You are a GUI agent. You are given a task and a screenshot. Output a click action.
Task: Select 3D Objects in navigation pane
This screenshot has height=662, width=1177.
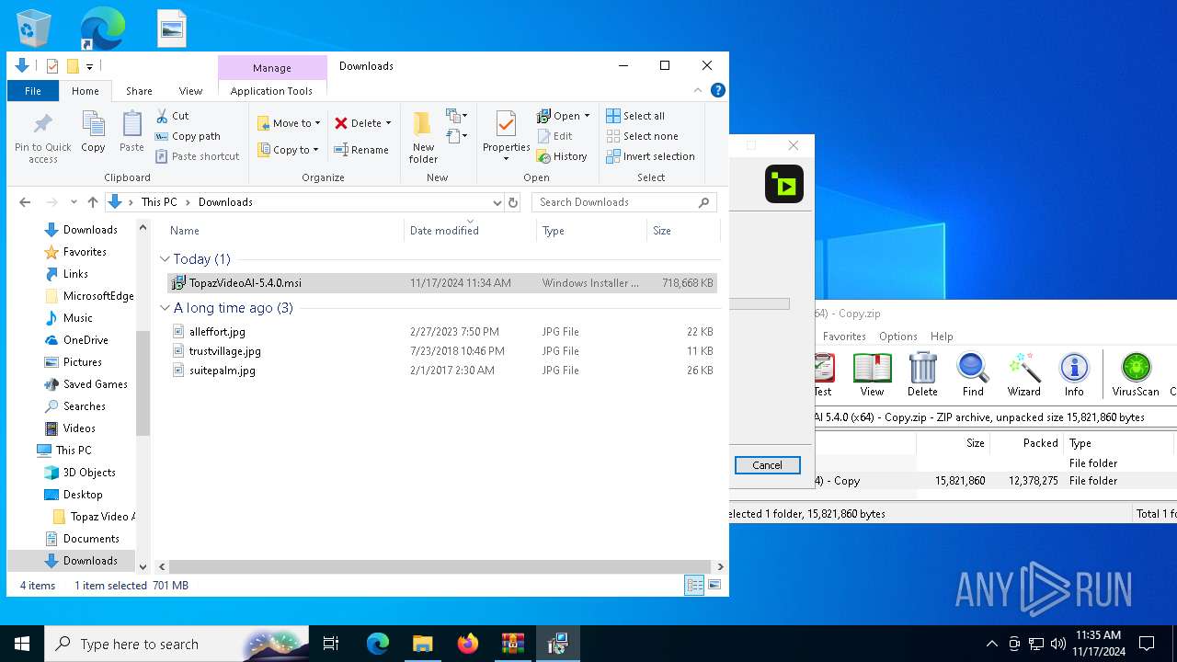[x=89, y=473]
